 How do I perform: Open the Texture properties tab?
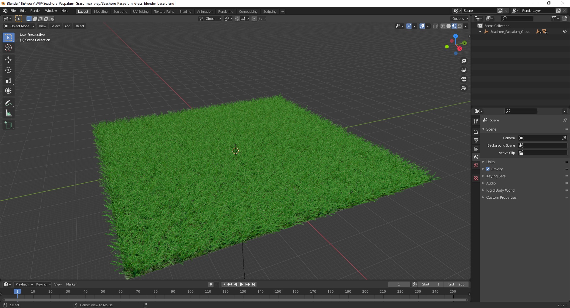click(x=476, y=178)
